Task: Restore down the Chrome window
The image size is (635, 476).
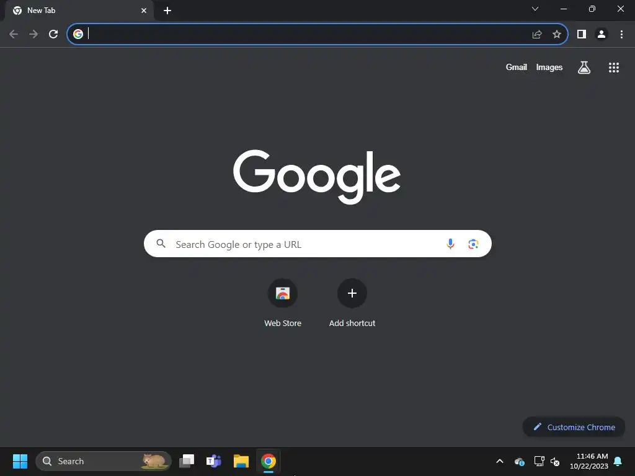Action: point(592,9)
